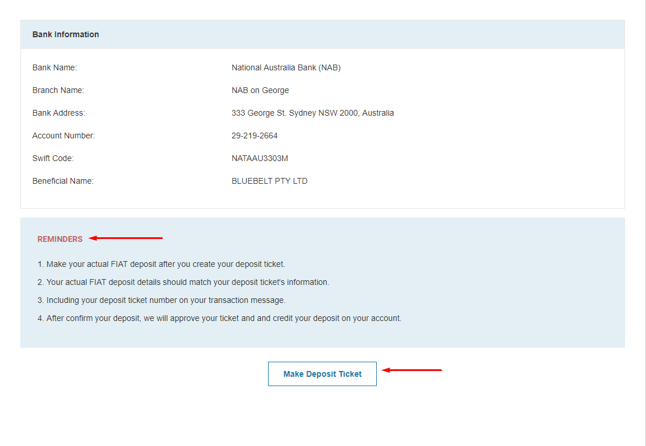Click the National Australia Bank (NAB) value

pos(286,67)
